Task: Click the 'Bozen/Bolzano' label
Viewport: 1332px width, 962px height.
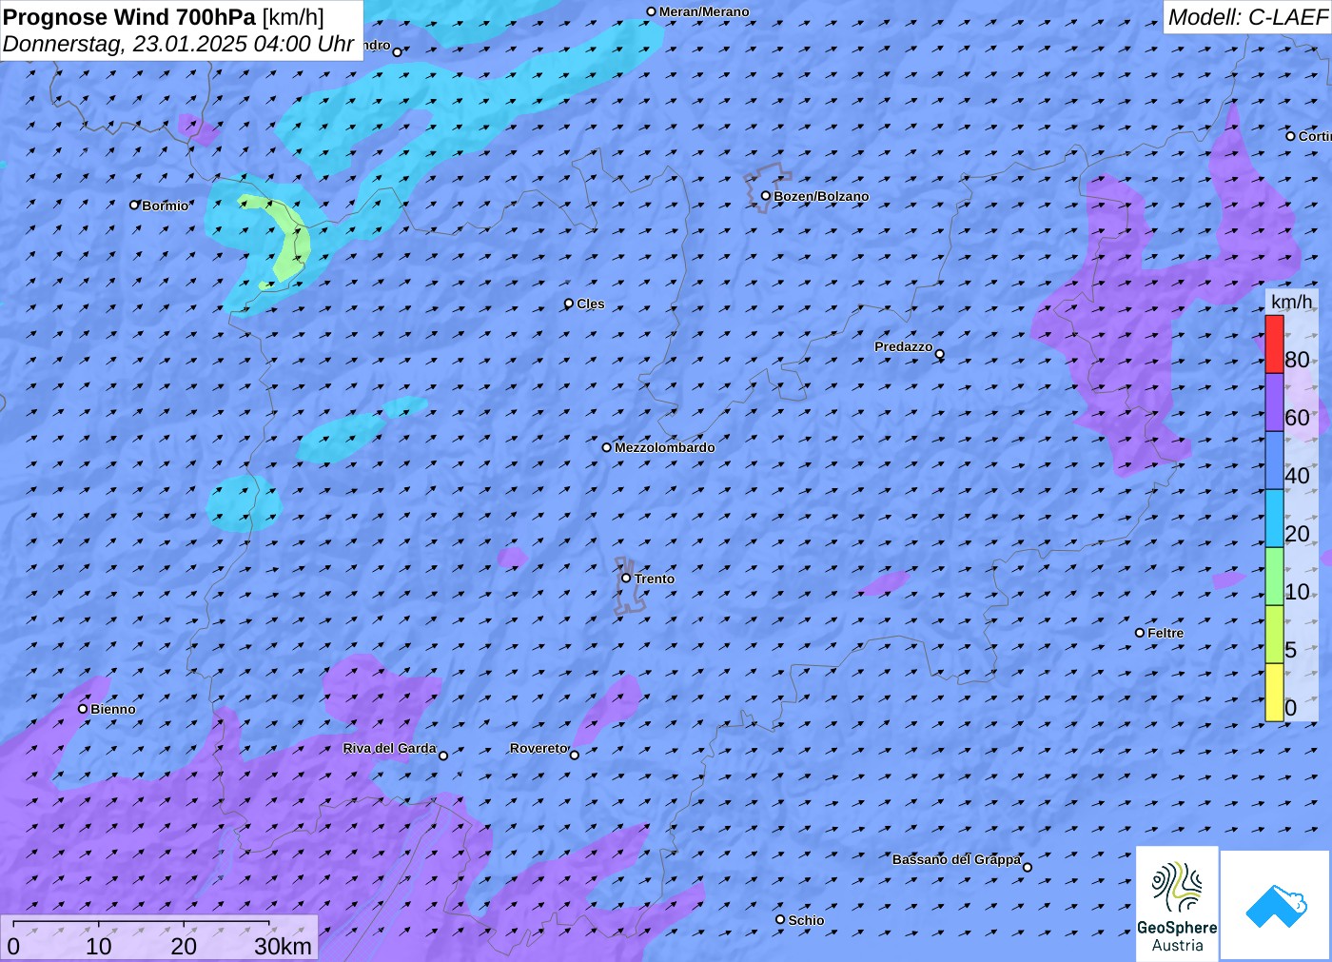Action: (x=821, y=196)
